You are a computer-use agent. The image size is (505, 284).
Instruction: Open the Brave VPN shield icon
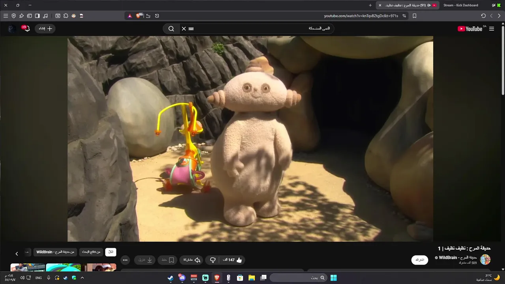[x=14, y=16]
